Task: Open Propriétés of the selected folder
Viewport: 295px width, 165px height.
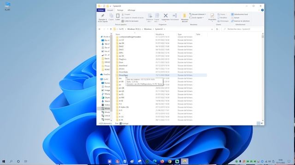Action: point(212,17)
